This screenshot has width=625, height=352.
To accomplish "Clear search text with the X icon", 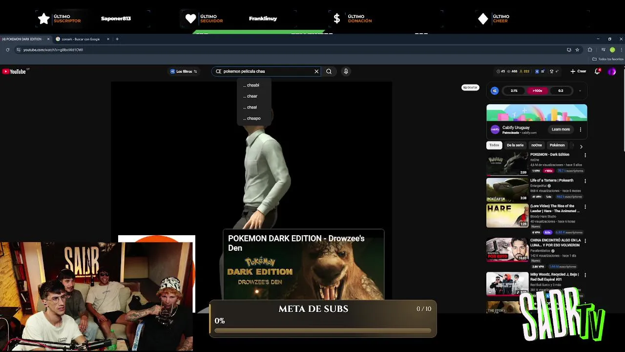I will (316, 71).
